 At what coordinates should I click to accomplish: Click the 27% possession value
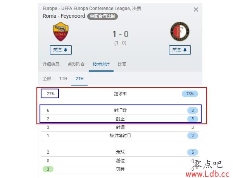50,94
